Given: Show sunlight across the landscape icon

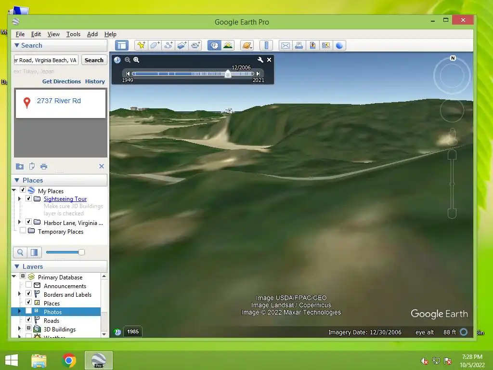Looking at the screenshot, I should click(x=228, y=45).
